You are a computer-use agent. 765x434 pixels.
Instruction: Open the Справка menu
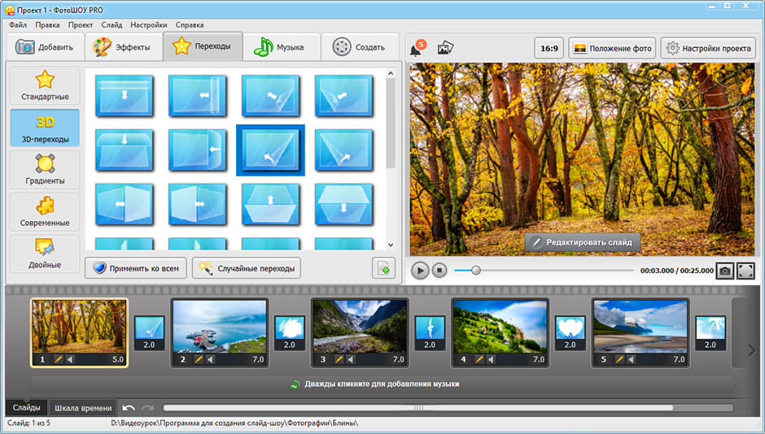(x=190, y=25)
